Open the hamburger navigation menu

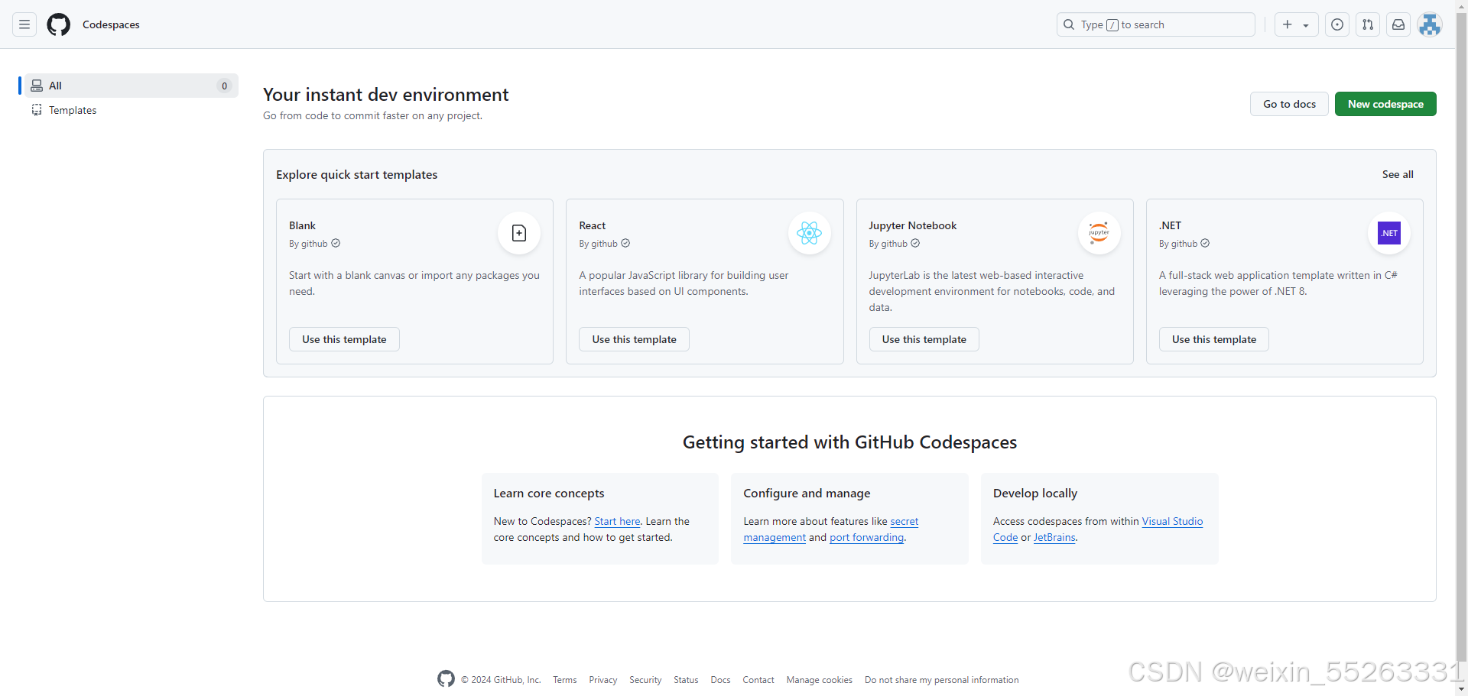(x=24, y=24)
